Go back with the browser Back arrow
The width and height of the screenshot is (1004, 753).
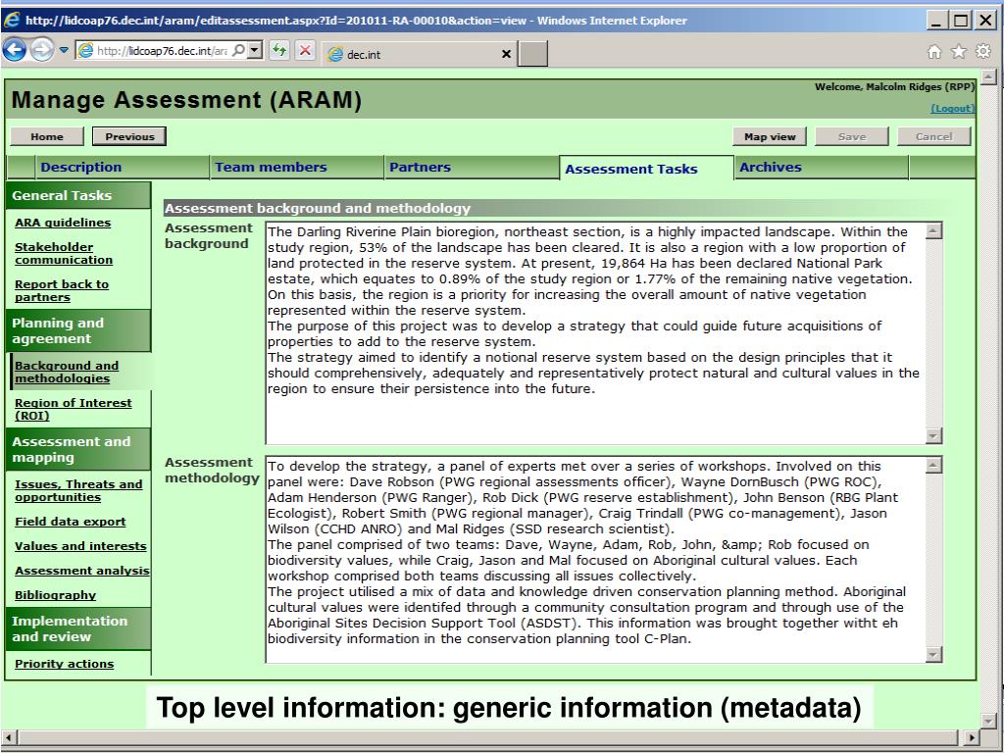pos(14,50)
